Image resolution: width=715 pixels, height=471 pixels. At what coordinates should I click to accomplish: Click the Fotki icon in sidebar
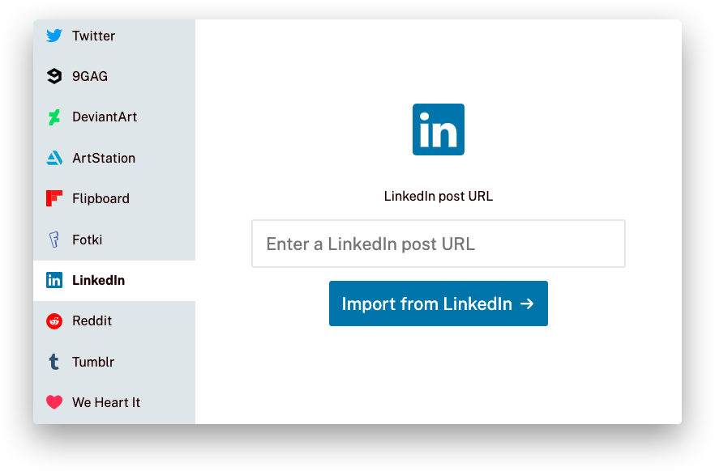coord(54,240)
